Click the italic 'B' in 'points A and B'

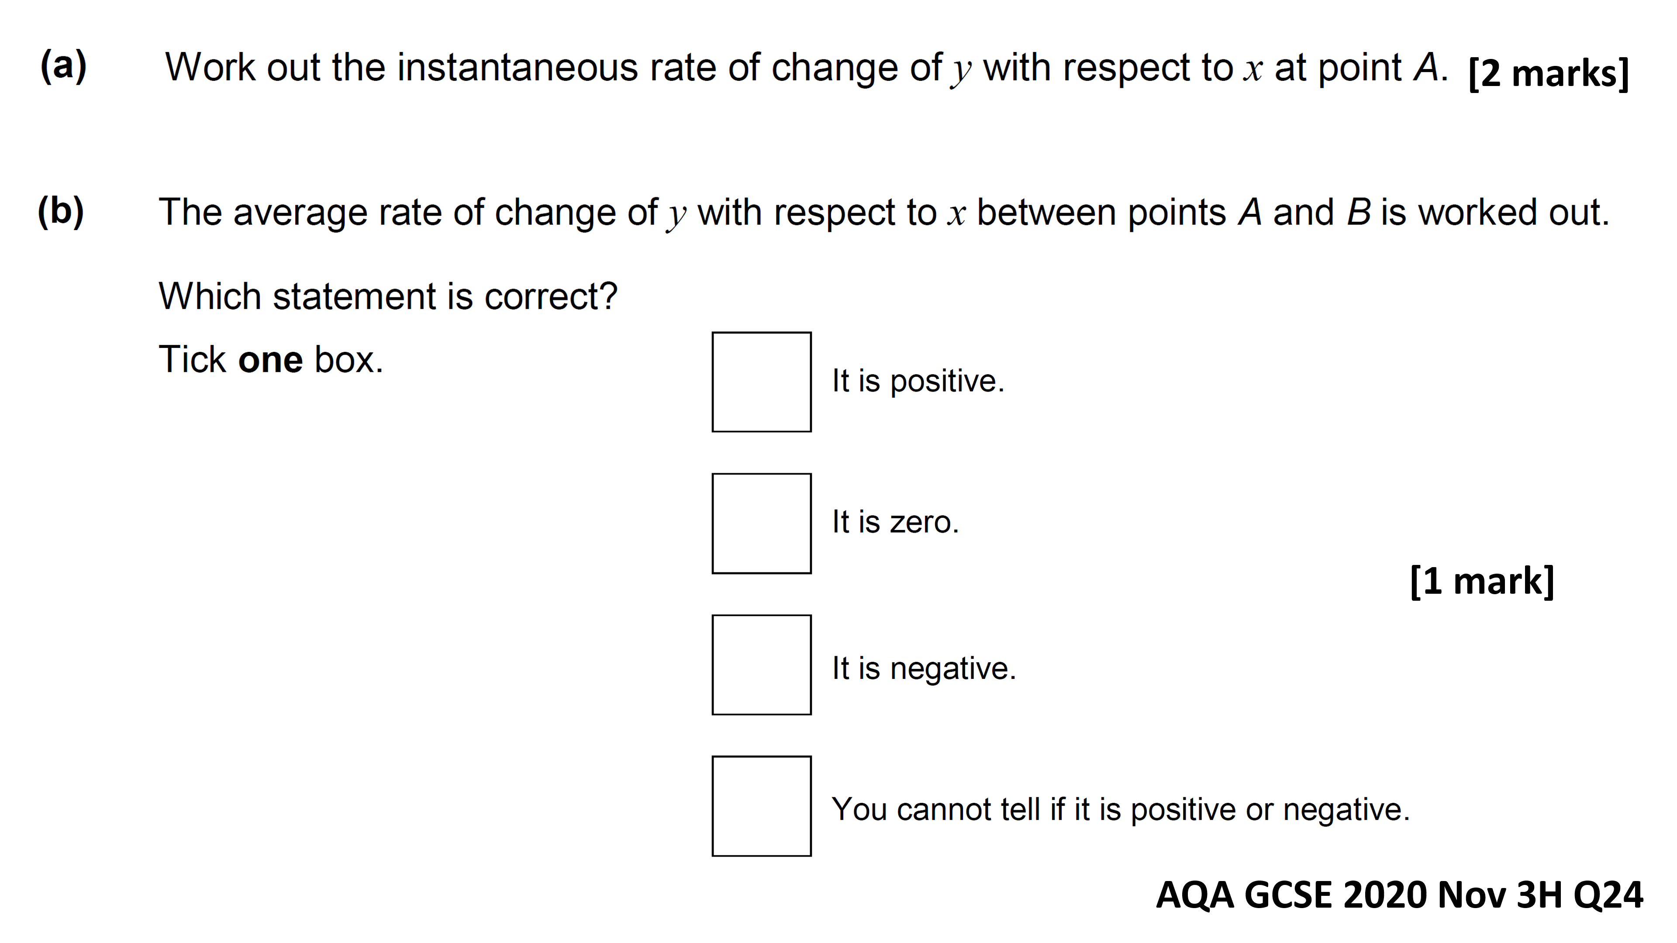click(x=1359, y=212)
